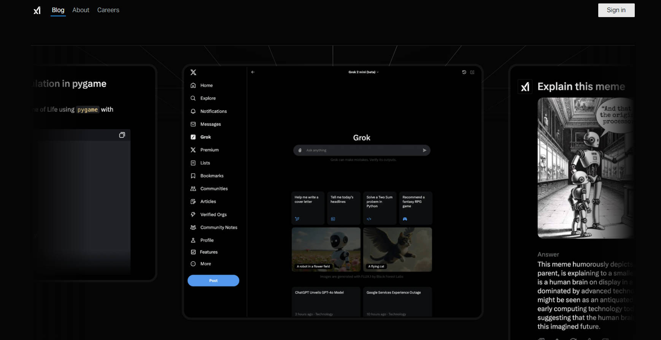Open Messages envelope icon

[x=193, y=124]
